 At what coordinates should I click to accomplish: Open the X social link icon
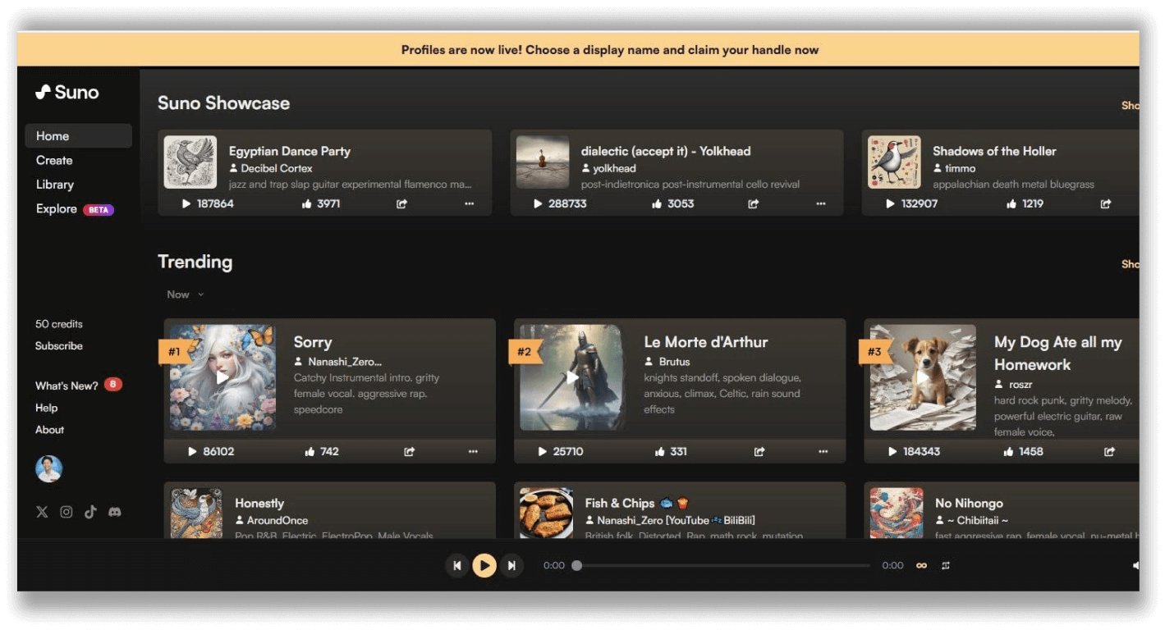click(42, 512)
